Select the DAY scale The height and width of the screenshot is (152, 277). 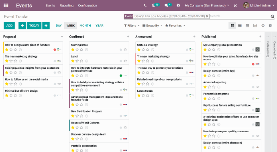(59, 25)
